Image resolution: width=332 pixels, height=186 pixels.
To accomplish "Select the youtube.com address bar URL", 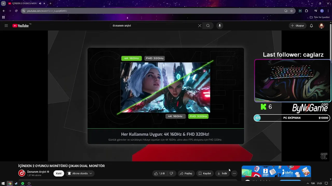I will point(47,11).
